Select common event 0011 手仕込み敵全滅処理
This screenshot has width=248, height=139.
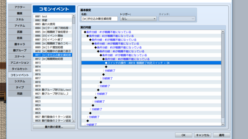[53, 55]
